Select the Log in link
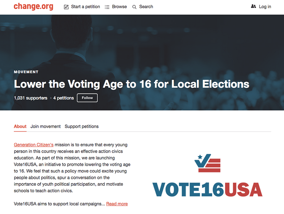 pos(265,7)
